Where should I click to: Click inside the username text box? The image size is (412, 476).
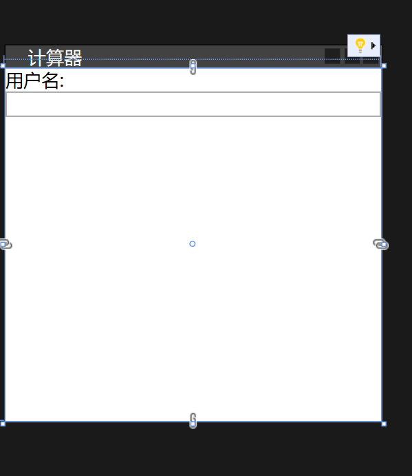pos(193,104)
